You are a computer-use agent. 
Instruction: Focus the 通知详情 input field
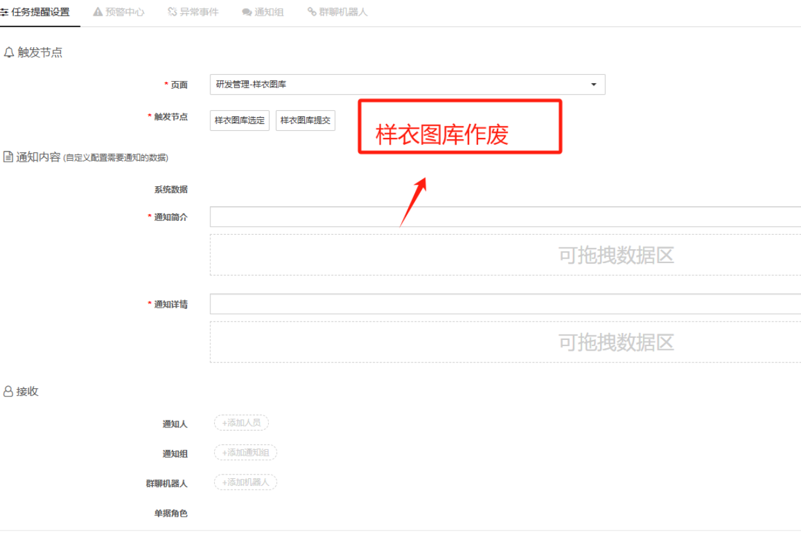pos(505,304)
